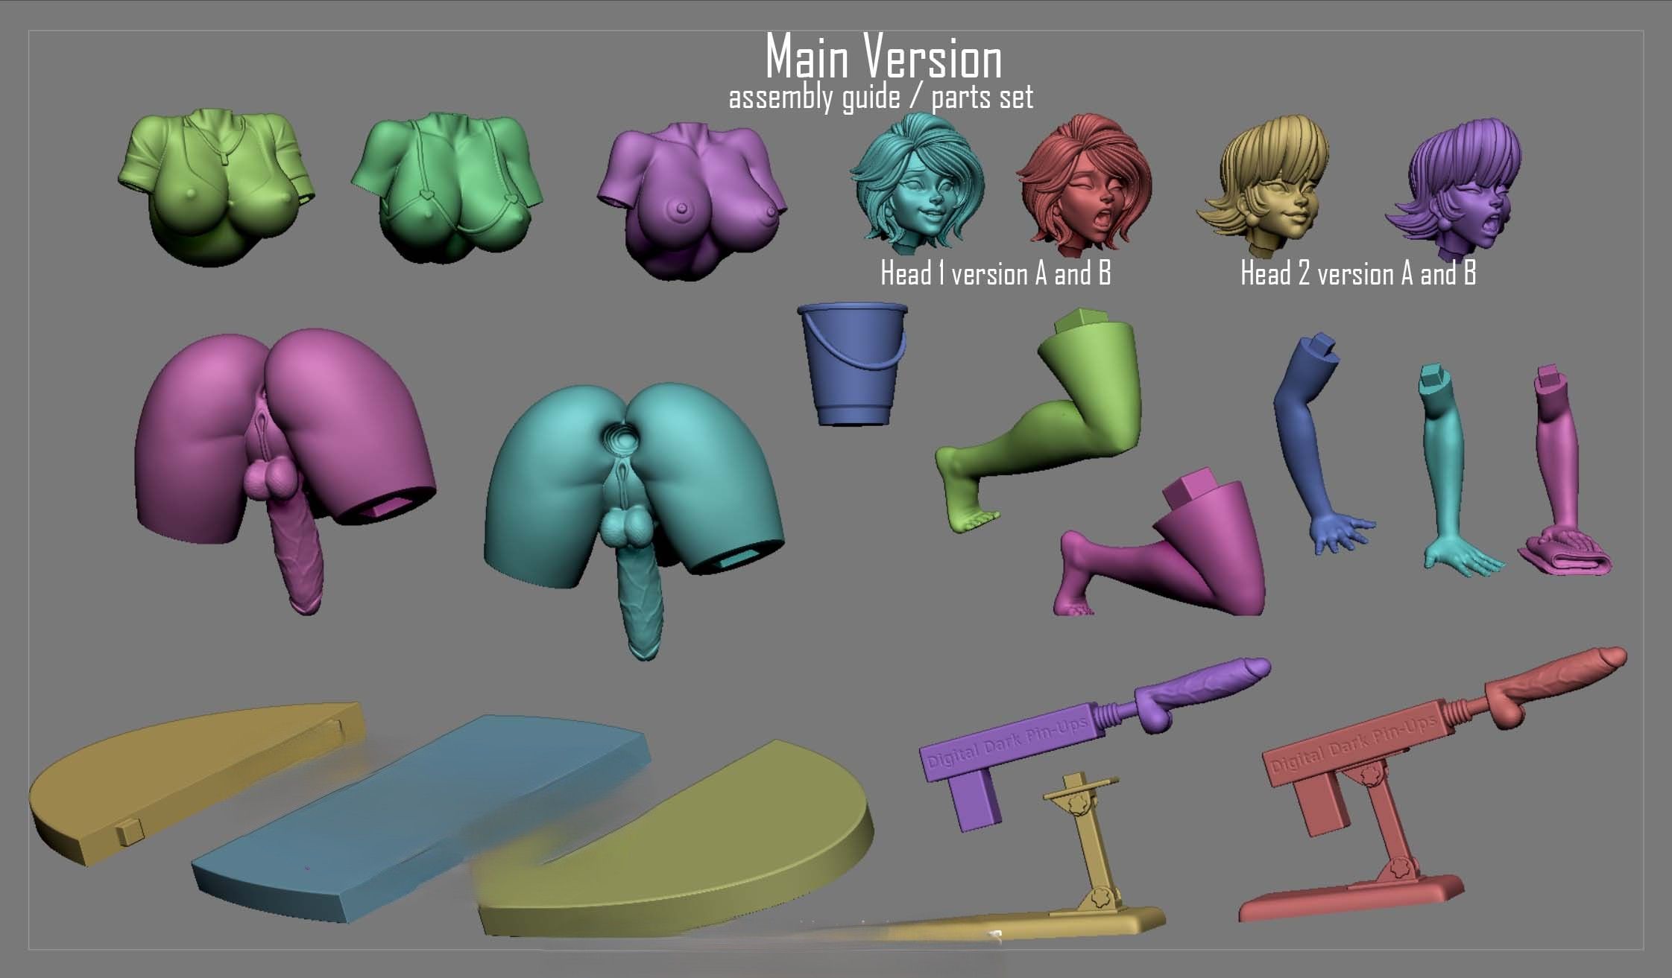Image resolution: width=1672 pixels, height=978 pixels.
Task: Click the "assembly guide / parts set" subtitle
Action: click(x=881, y=98)
